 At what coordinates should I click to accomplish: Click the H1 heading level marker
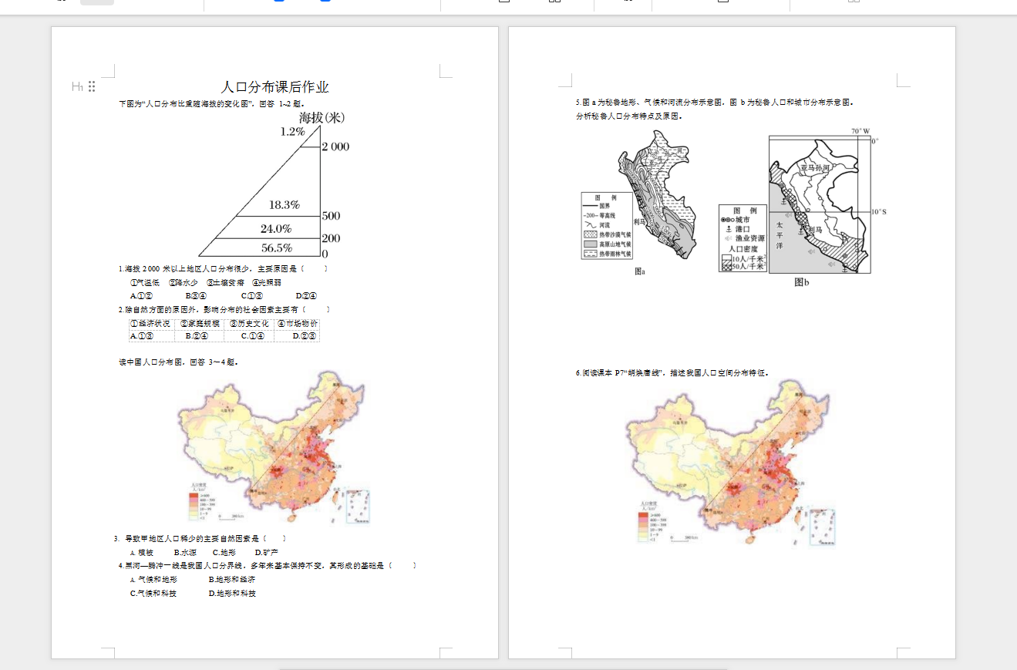(x=77, y=86)
